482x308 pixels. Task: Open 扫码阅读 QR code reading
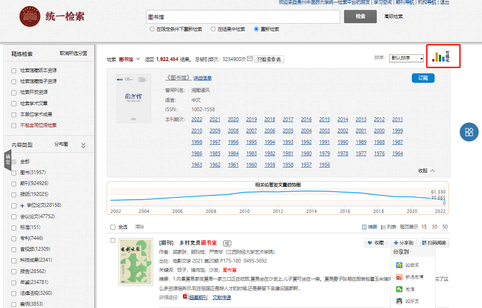(x=434, y=243)
